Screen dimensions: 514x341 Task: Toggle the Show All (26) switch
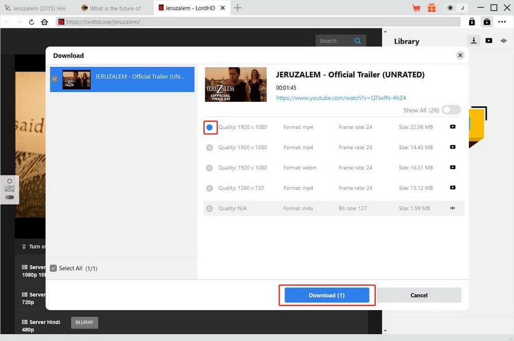coord(451,110)
